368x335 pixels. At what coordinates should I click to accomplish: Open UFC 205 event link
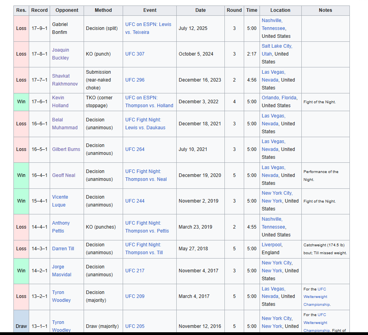click(135, 326)
